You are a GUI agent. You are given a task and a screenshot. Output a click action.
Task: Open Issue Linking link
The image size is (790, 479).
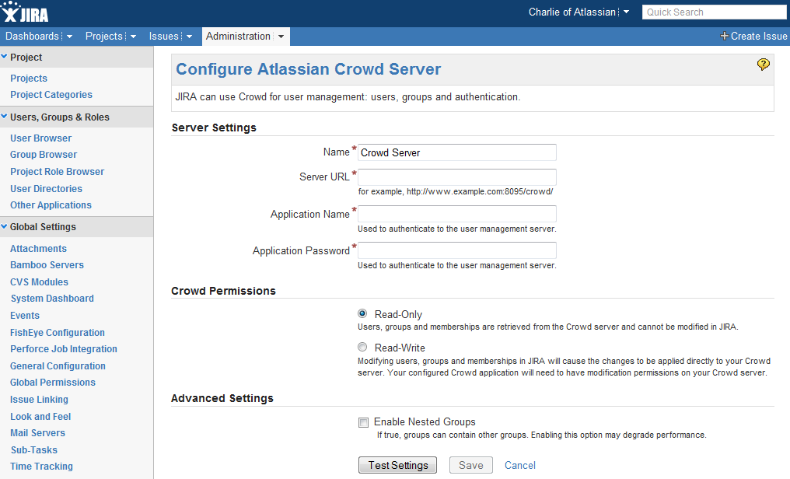40,400
